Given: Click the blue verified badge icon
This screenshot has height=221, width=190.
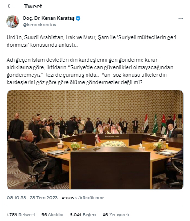Looking at the screenshot, I should 78,18.
